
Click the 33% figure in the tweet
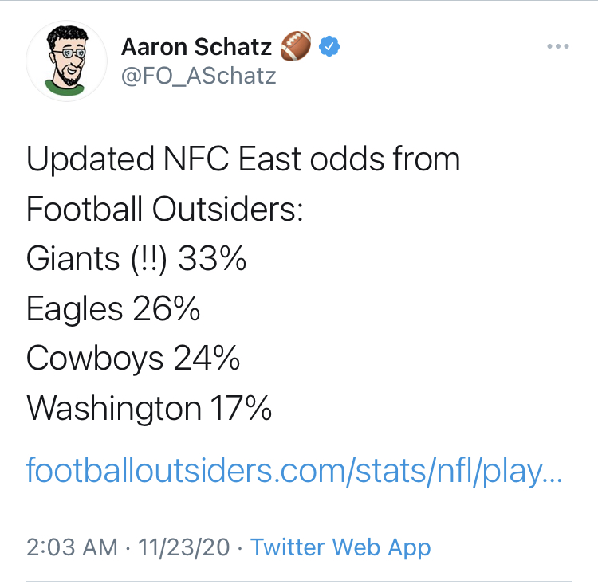pos(212,261)
